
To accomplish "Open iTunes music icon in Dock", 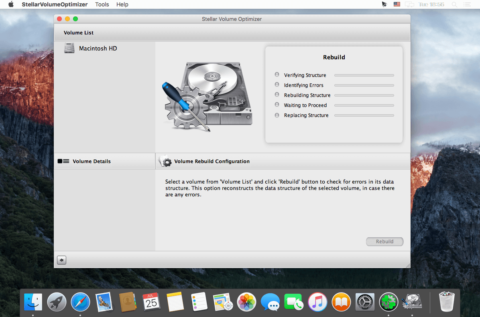I will (x=317, y=302).
